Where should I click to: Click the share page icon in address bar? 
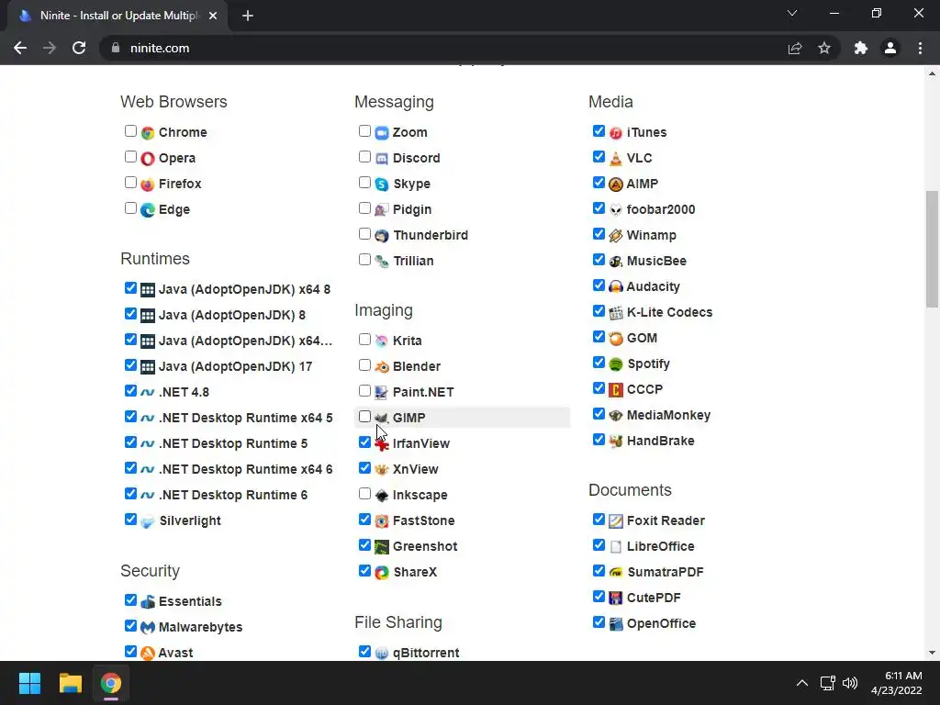pos(795,48)
